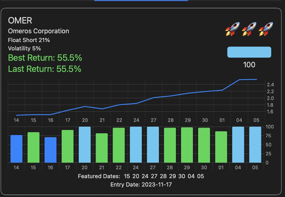
Task: Select the OMER ticker title
Action: coord(20,20)
